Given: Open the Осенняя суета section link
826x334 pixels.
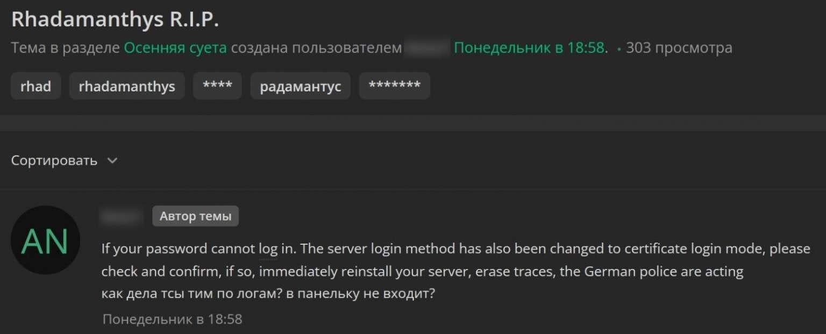Looking at the screenshot, I should click(x=175, y=48).
